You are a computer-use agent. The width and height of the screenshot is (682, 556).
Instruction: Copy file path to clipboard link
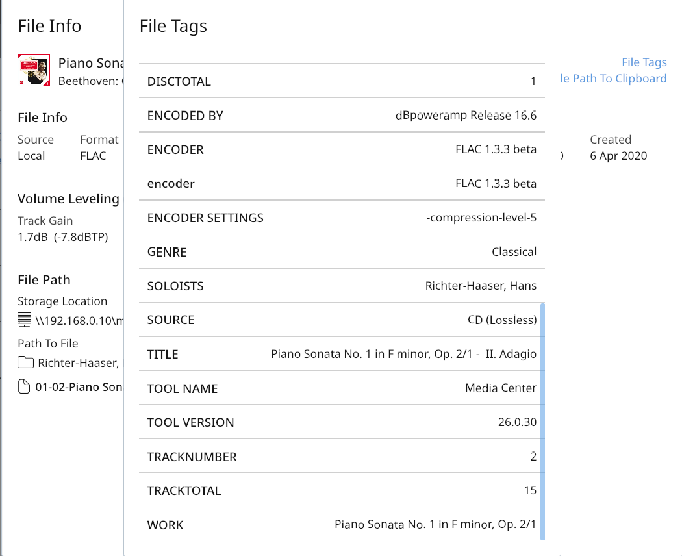(614, 79)
